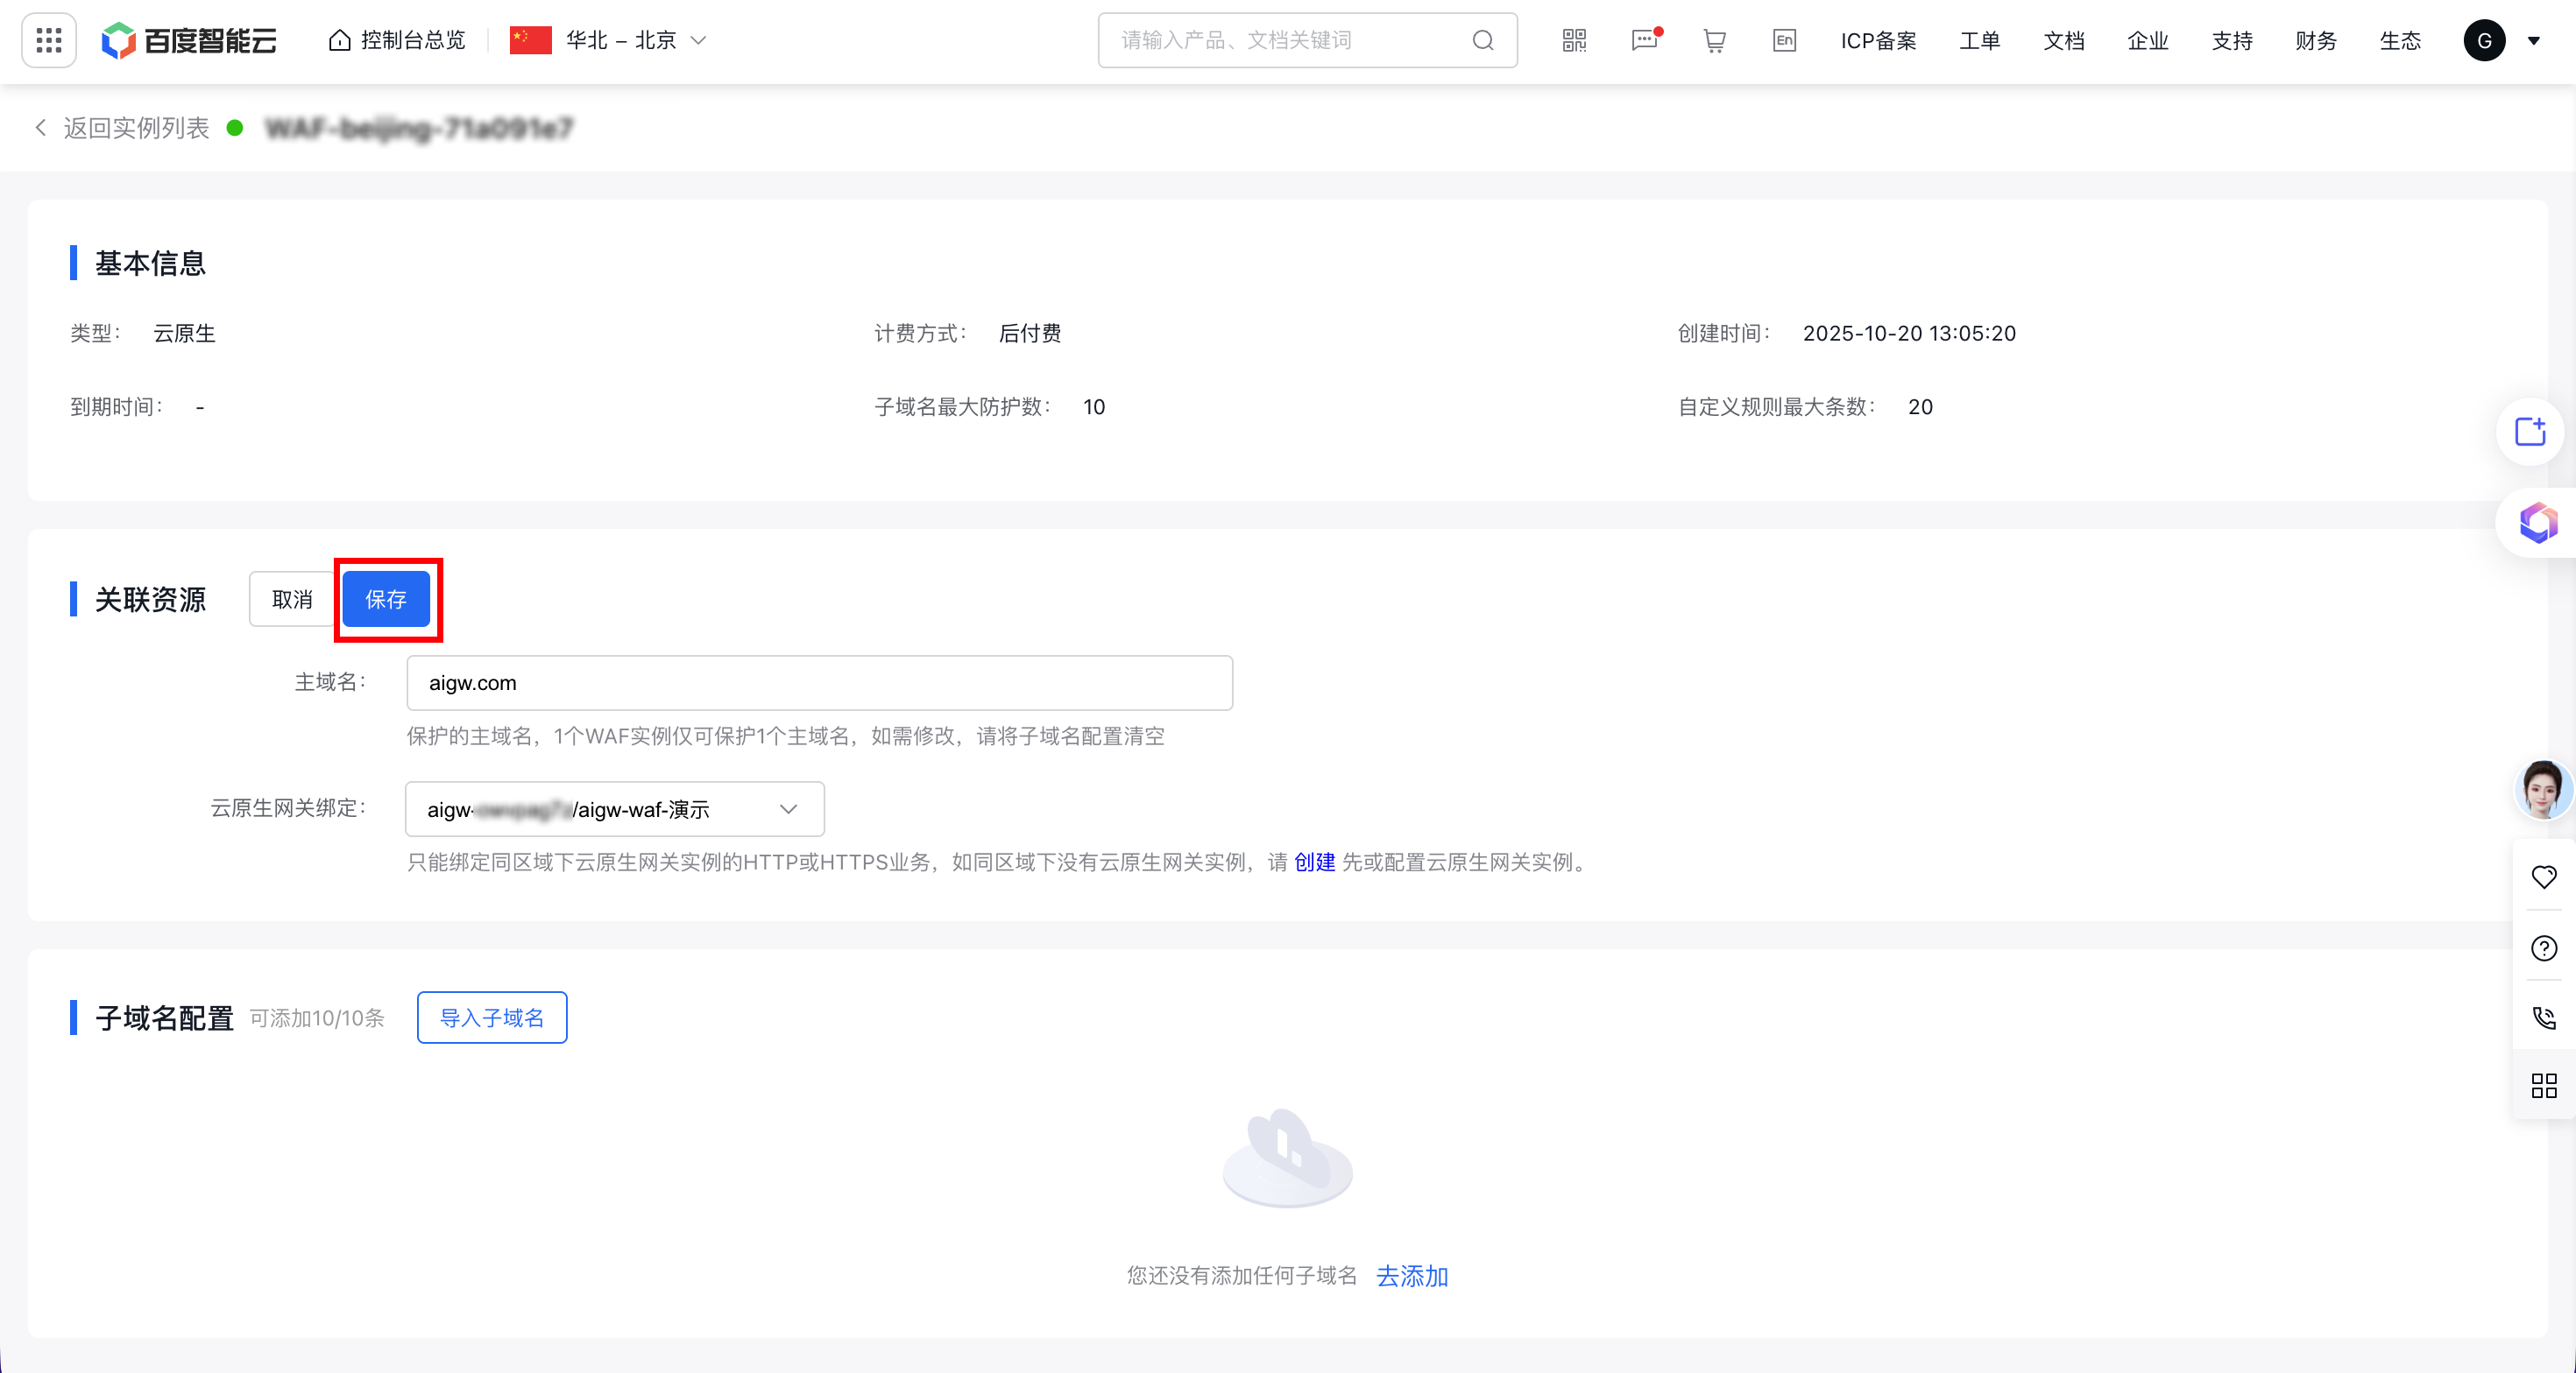Expand the account avatar dropdown arrow
Image resolution: width=2576 pixels, height=1373 pixels.
pos(2534,41)
